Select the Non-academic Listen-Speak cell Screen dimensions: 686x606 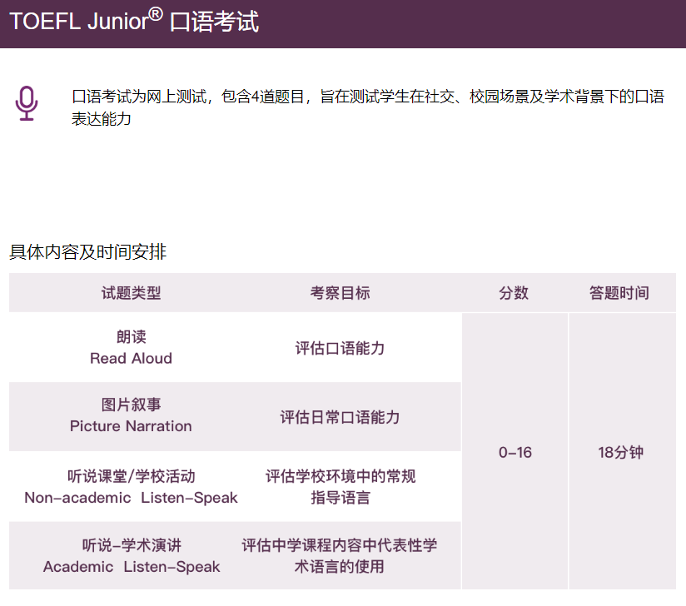pyautogui.click(x=131, y=487)
